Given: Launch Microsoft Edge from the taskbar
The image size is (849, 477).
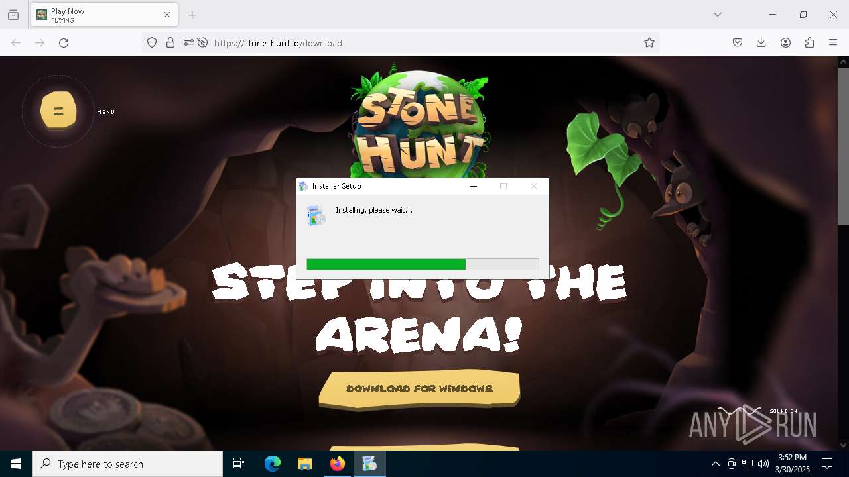Looking at the screenshot, I should (x=273, y=464).
